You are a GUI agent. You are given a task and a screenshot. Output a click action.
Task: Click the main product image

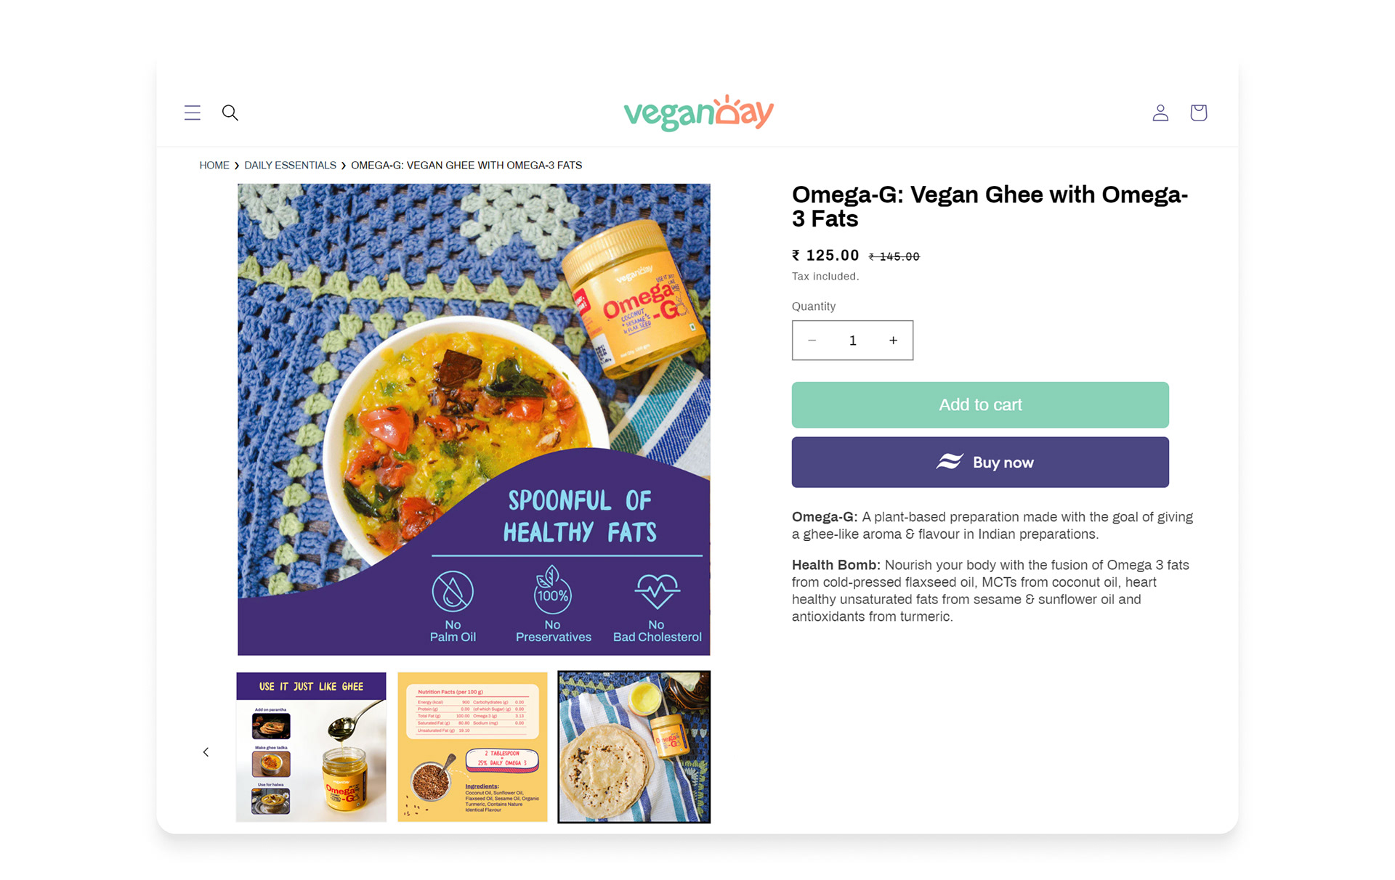(x=474, y=419)
